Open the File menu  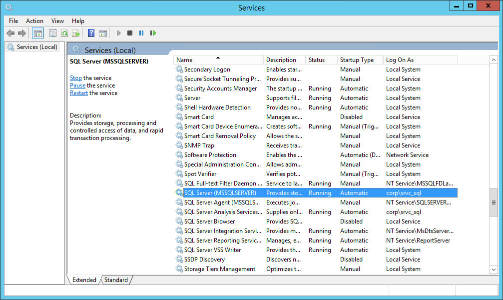pyautogui.click(x=13, y=21)
